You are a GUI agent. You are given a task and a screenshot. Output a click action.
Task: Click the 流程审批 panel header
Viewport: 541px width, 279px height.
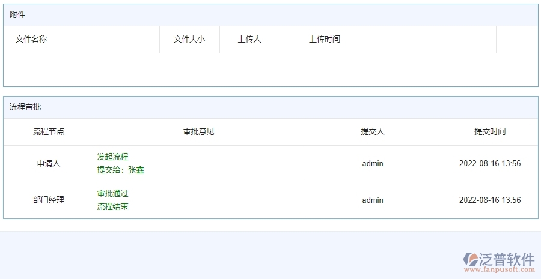click(x=25, y=107)
